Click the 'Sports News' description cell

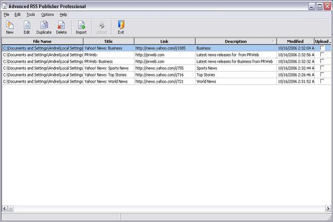pos(236,68)
